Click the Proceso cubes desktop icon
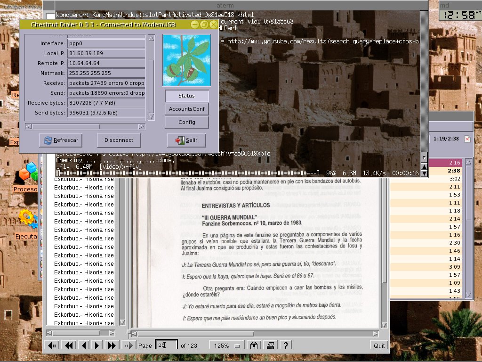 pos(28,172)
